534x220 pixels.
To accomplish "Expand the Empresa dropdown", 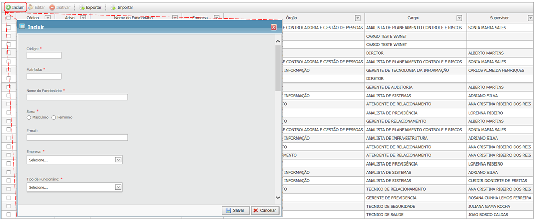I will coord(118,160).
